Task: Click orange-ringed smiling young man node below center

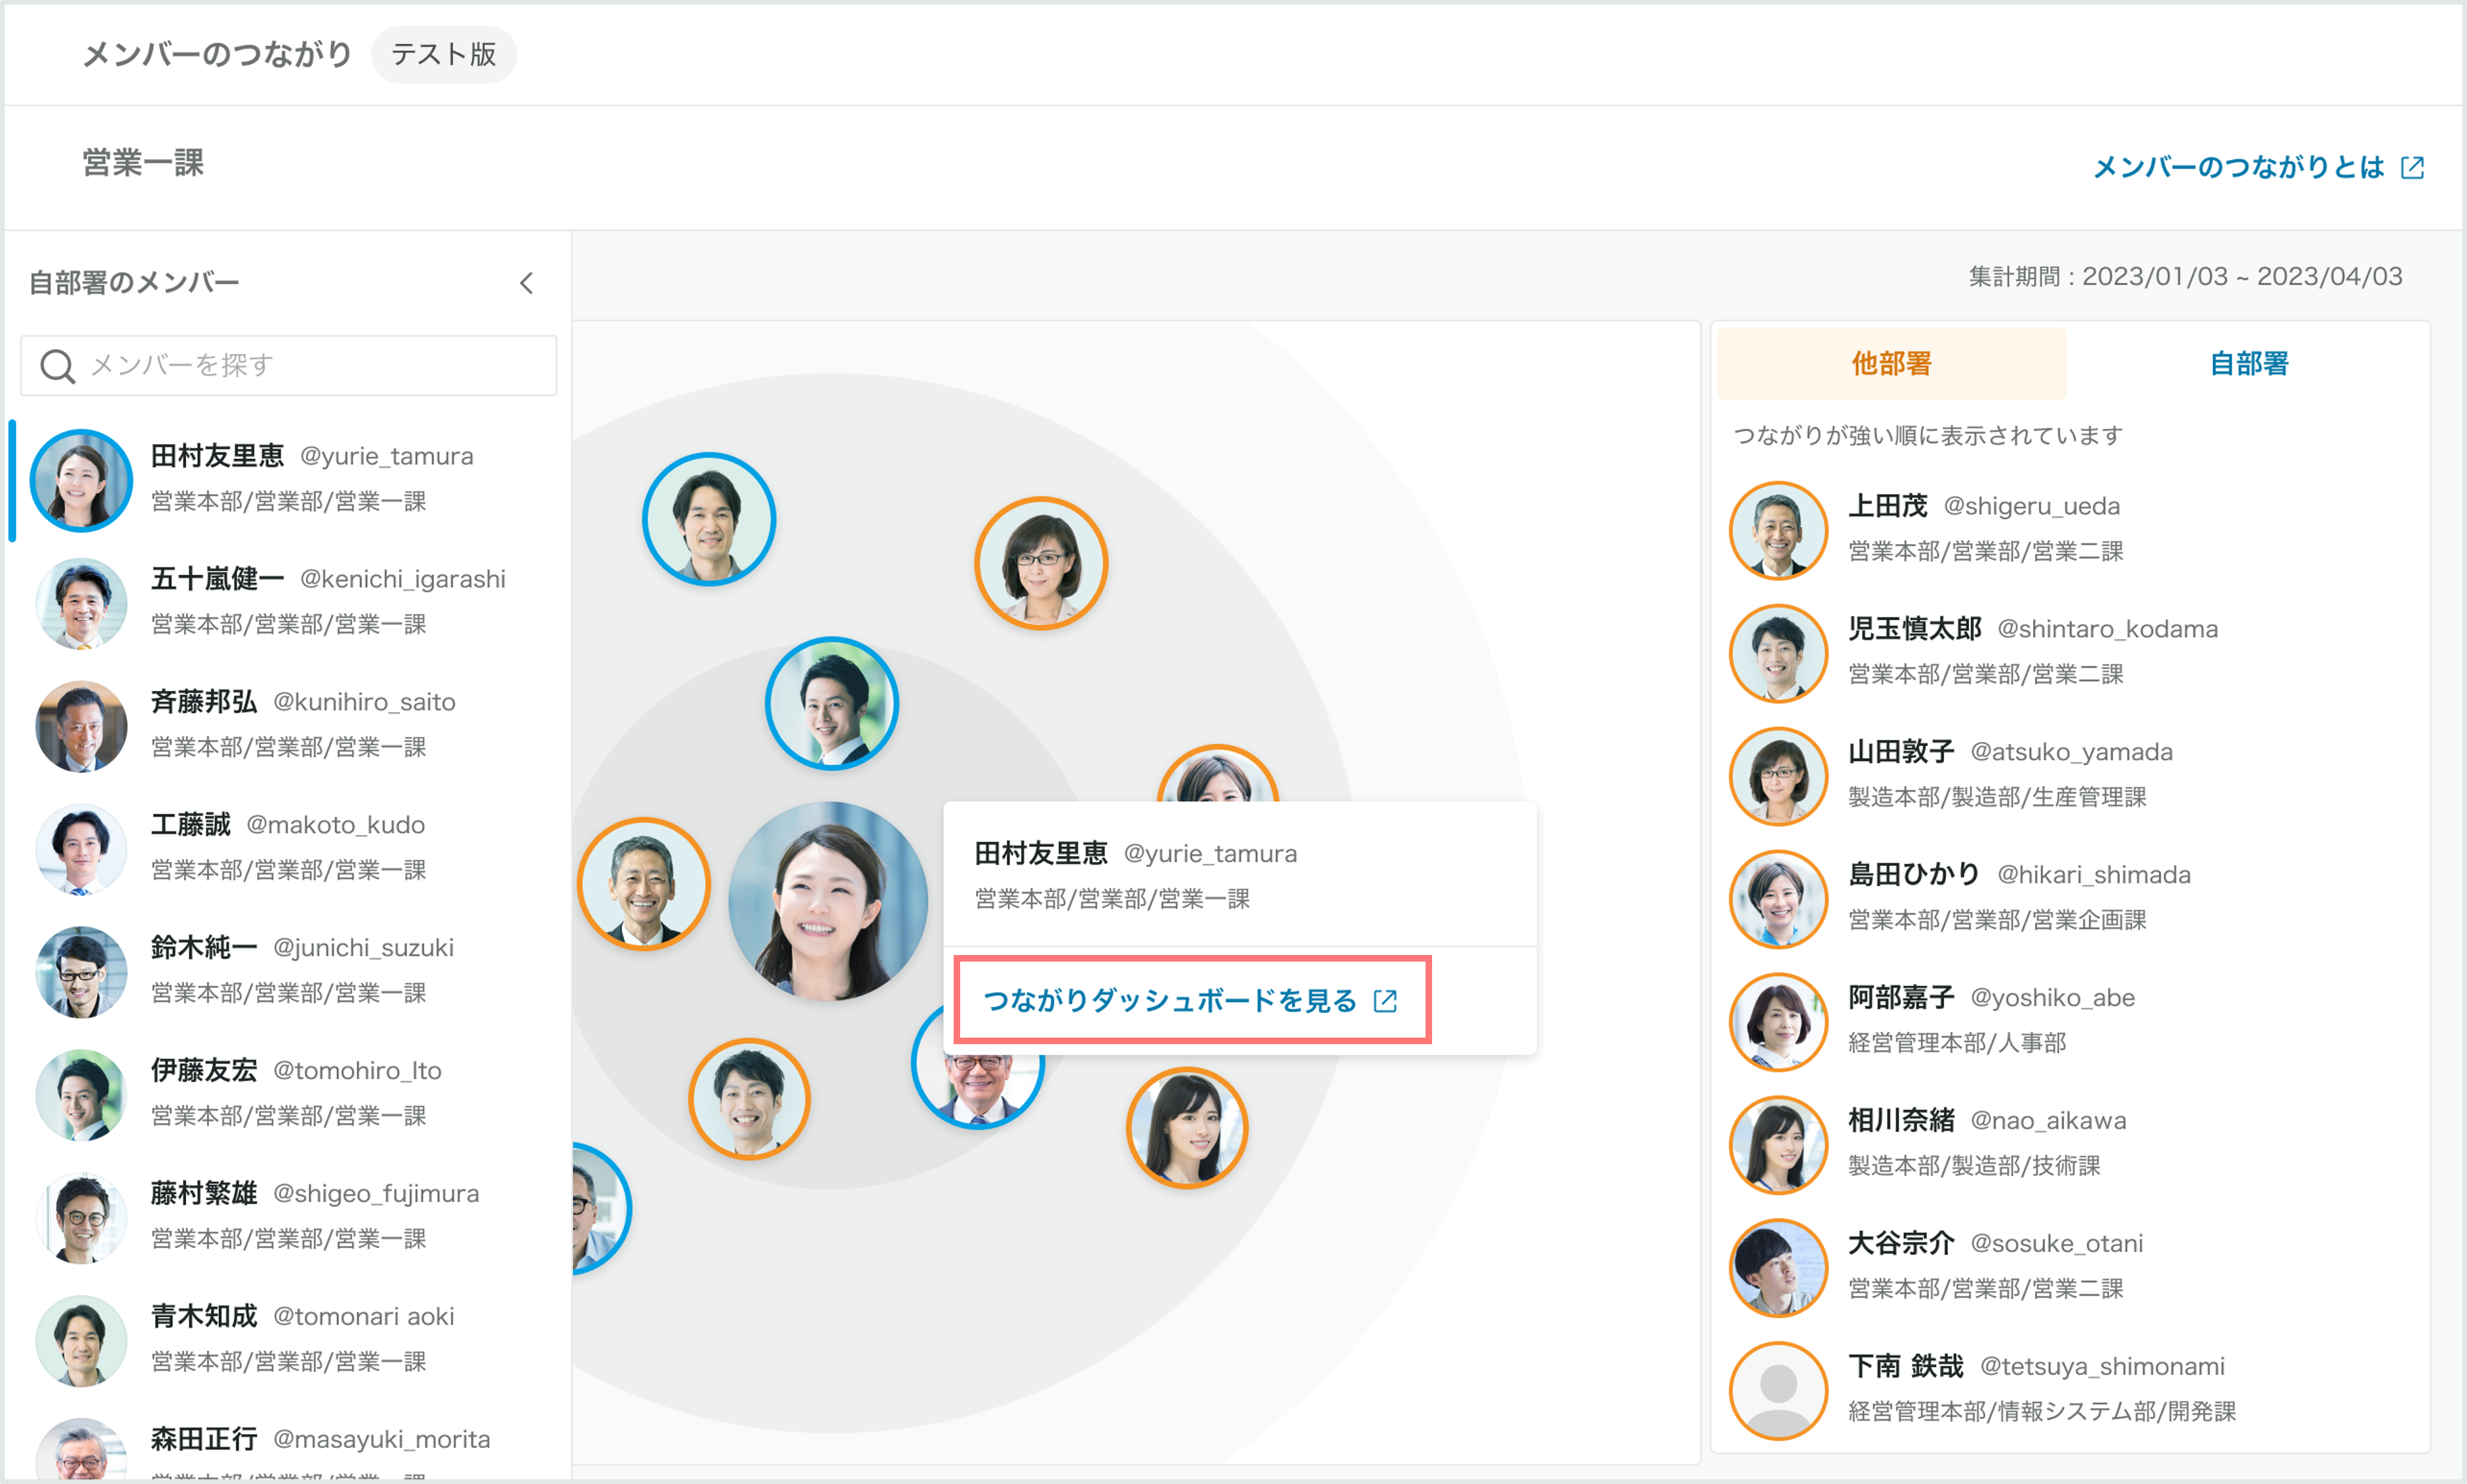Action: [750, 1099]
